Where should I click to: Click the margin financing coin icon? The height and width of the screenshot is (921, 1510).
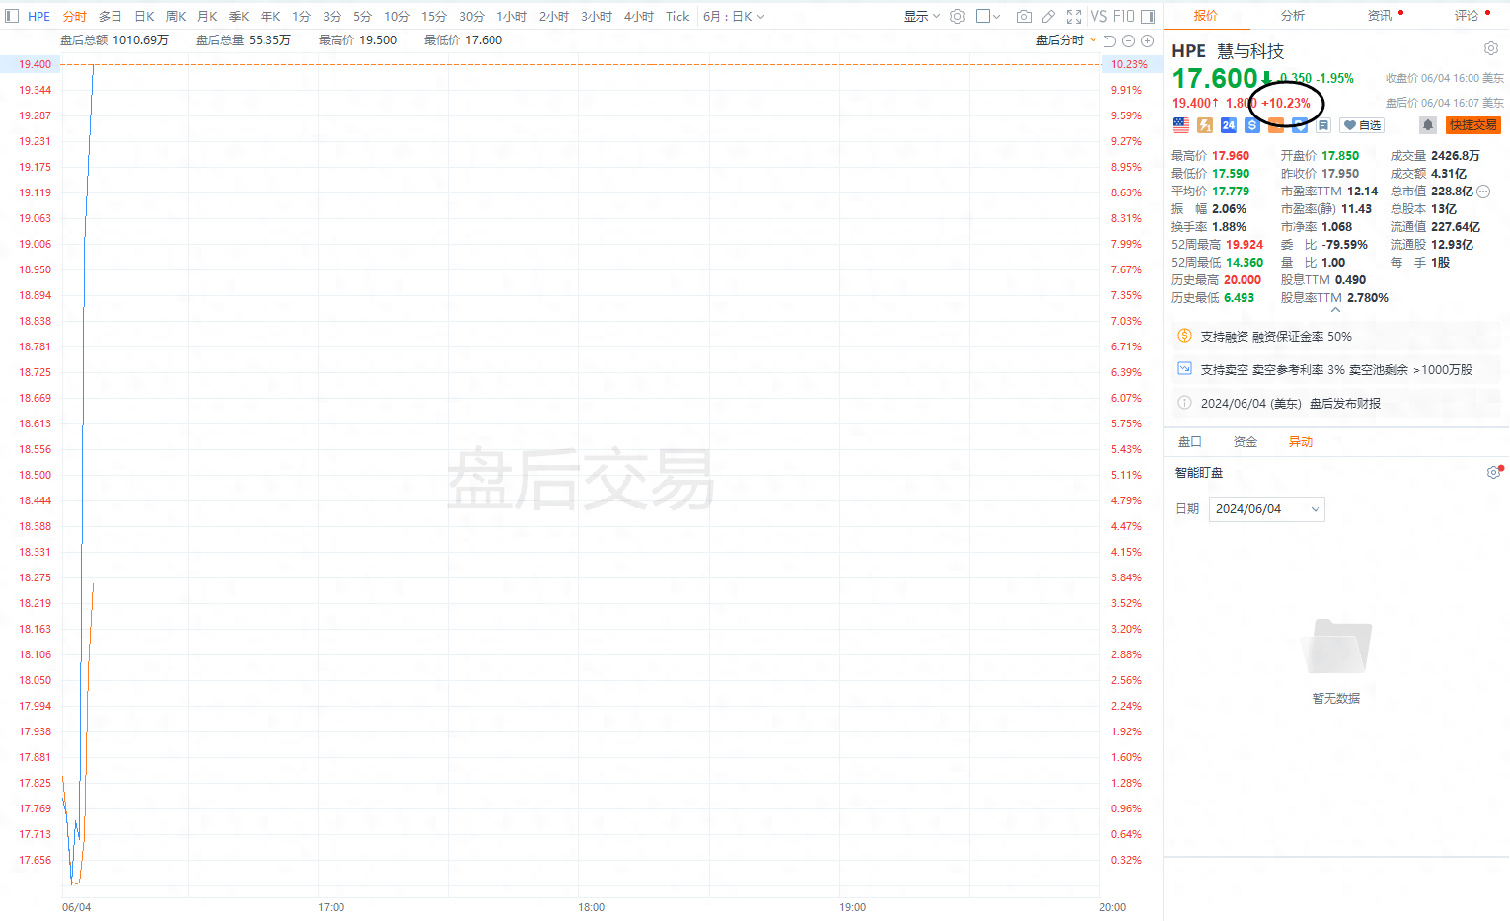click(x=1184, y=336)
